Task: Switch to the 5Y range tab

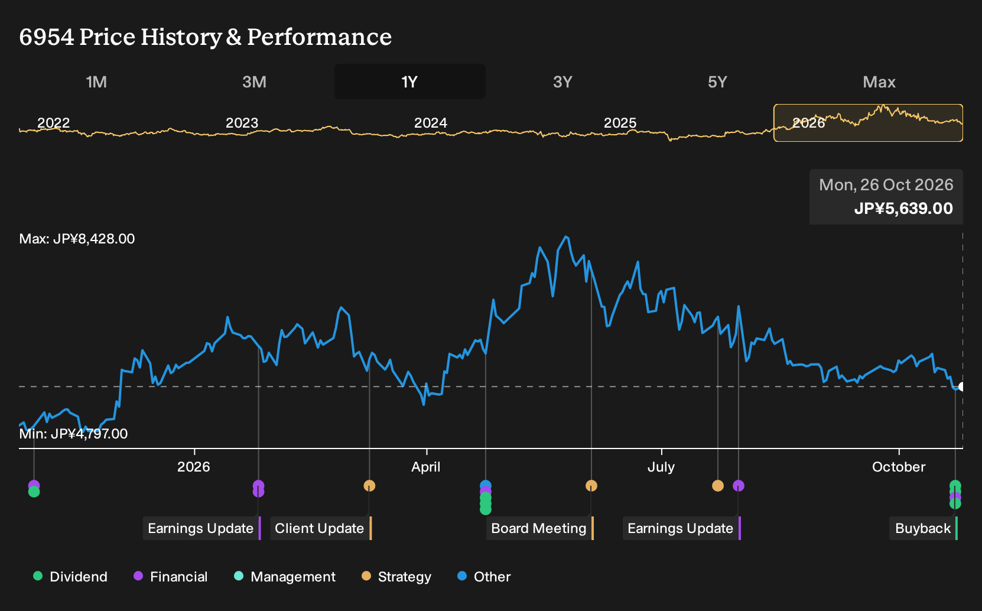Action: (717, 82)
